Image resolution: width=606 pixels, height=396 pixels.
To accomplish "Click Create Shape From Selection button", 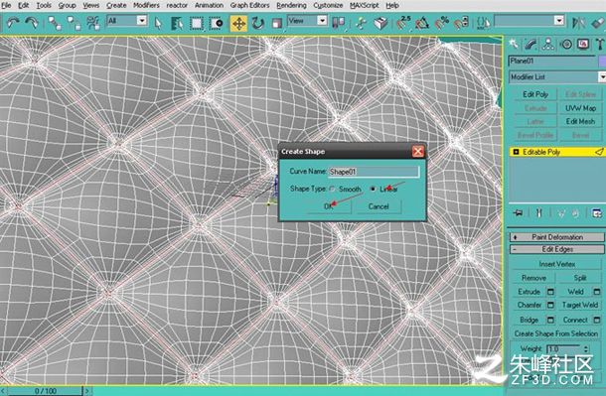I will 556,333.
